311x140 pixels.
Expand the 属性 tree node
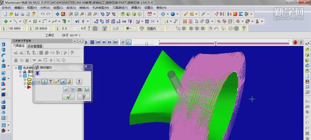pos(20,72)
